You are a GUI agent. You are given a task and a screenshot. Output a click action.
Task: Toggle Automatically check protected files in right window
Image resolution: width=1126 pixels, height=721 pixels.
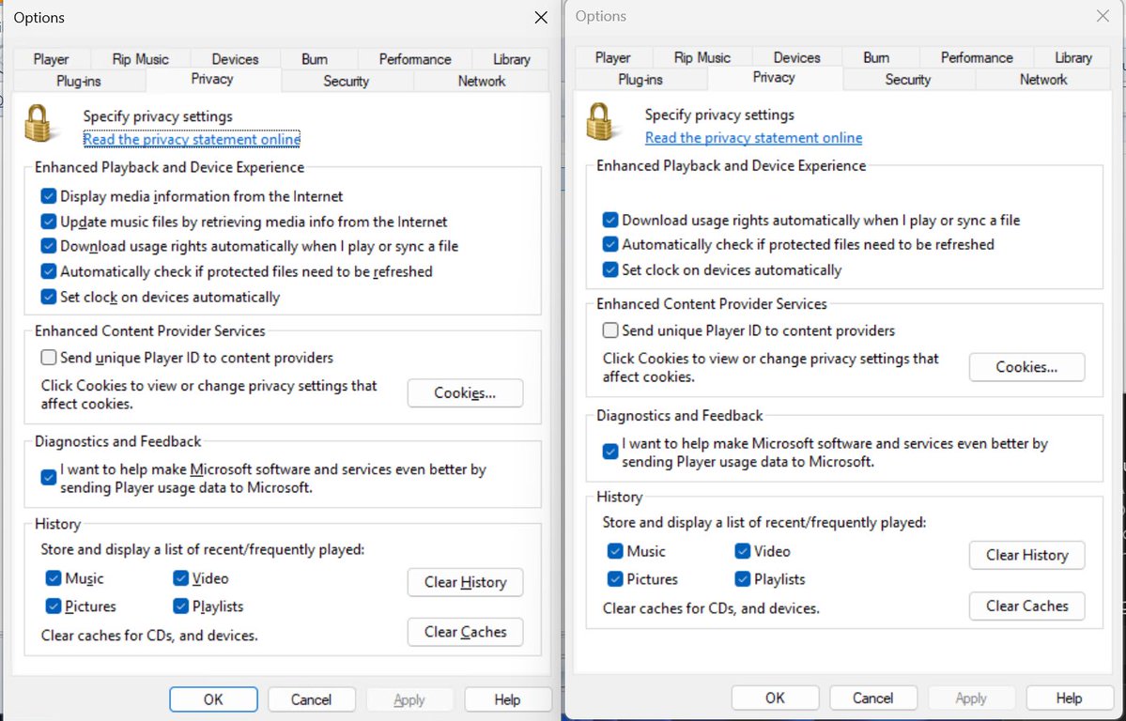tap(609, 244)
